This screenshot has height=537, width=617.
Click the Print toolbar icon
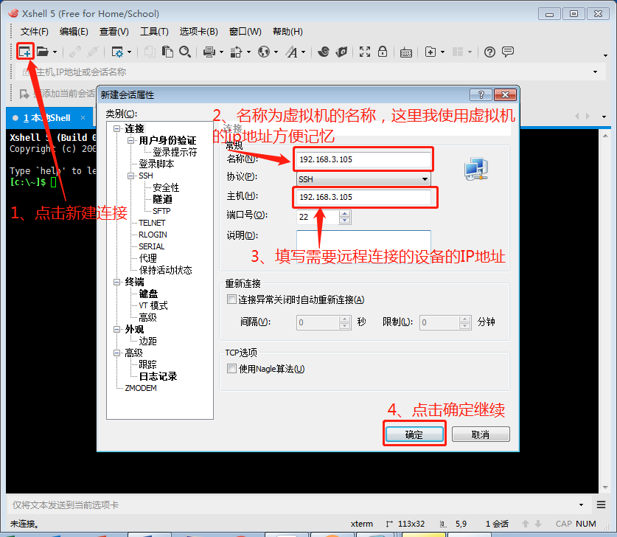tap(209, 52)
